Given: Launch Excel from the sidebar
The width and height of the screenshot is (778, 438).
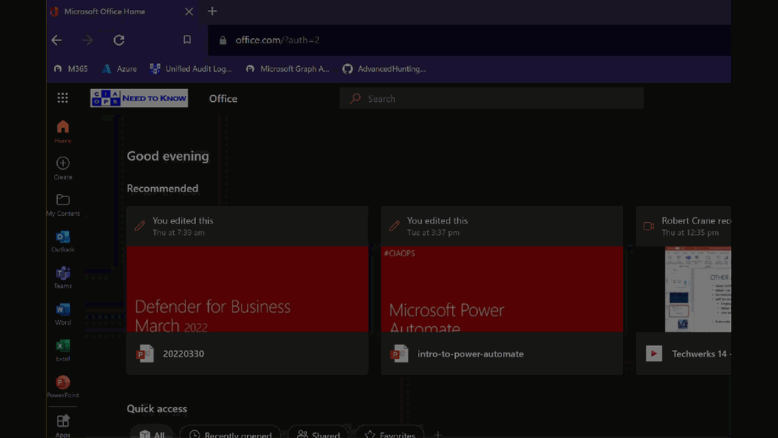Looking at the screenshot, I should click(x=62, y=347).
